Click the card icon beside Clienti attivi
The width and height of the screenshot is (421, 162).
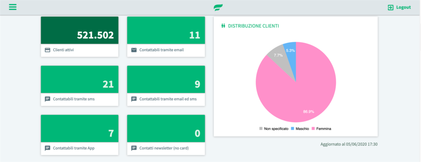tap(48, 50)
